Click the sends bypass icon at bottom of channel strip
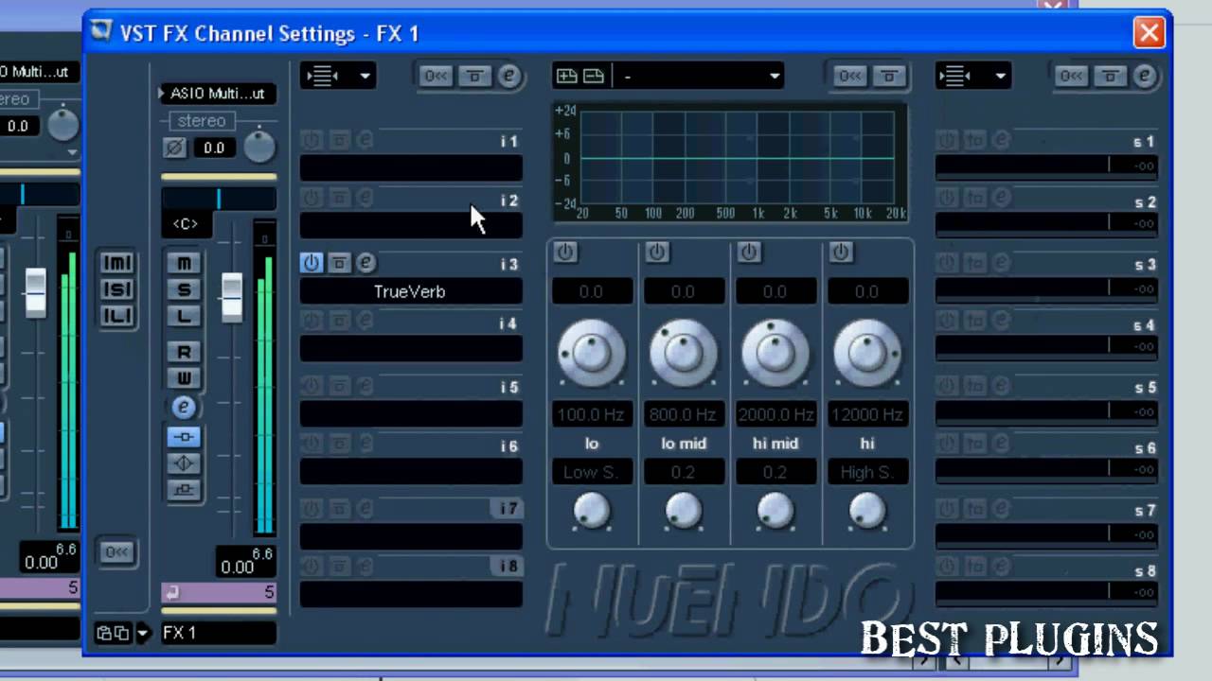The height and width of the screenshot is (681, 1212). (184, 490)
